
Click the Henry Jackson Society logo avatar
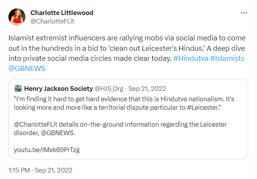coord(18,88)
